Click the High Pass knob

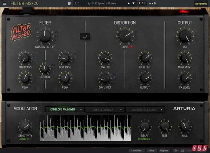pyautogui.click(x=25, y=58)
